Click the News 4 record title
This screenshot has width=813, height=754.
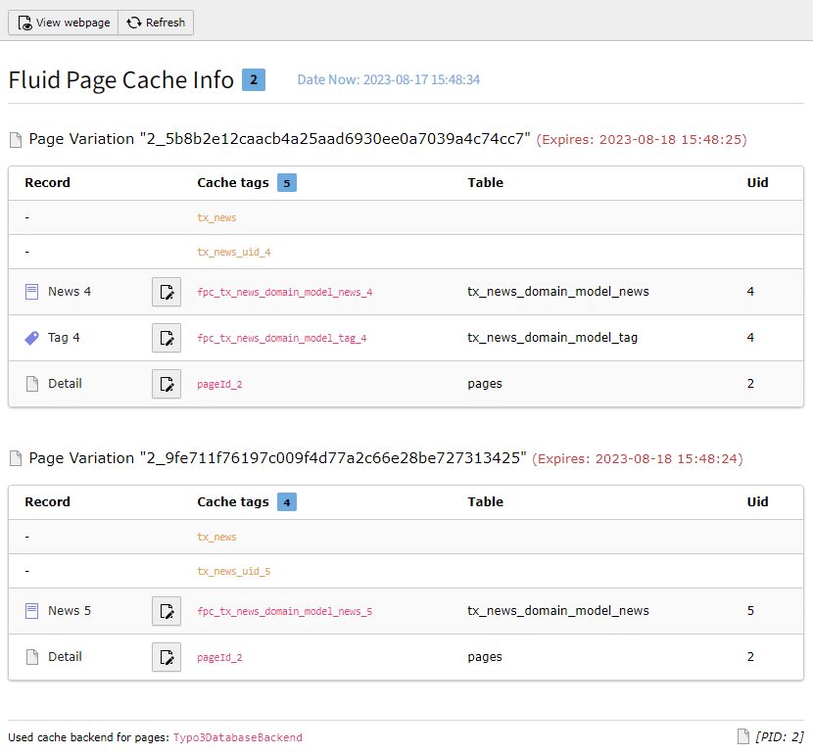point(70,292)
